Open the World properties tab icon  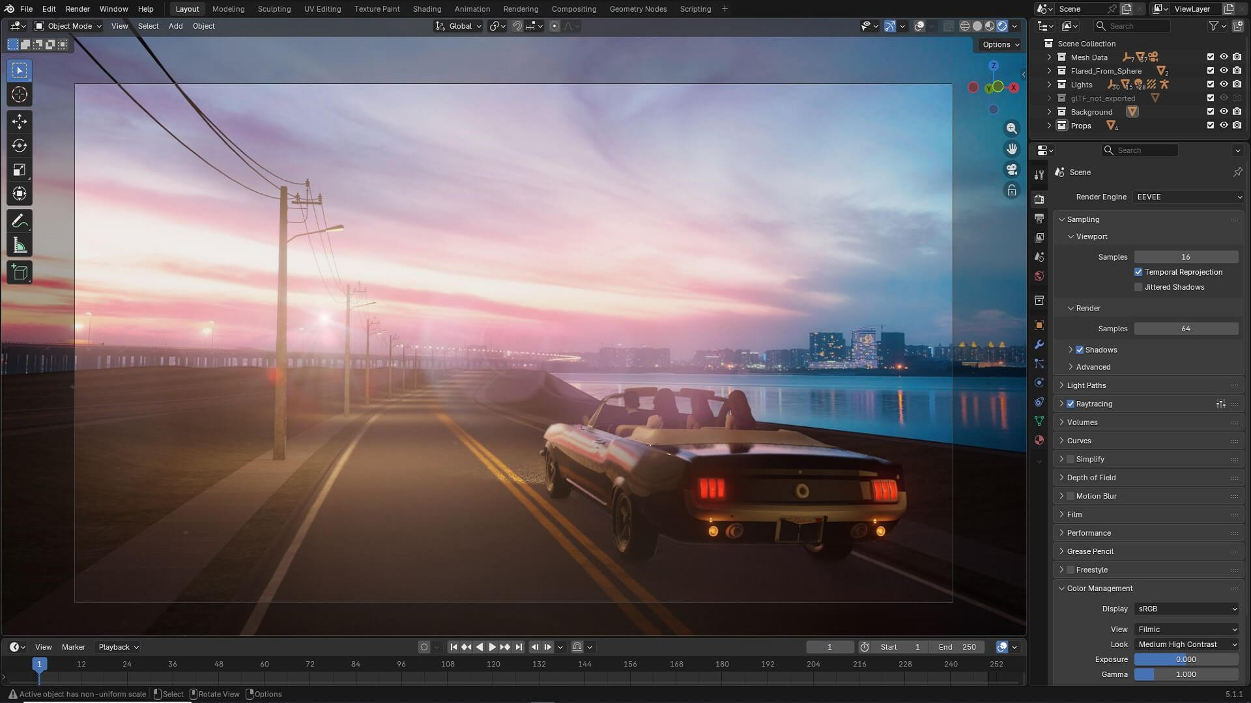click(x=1039, y=276)
